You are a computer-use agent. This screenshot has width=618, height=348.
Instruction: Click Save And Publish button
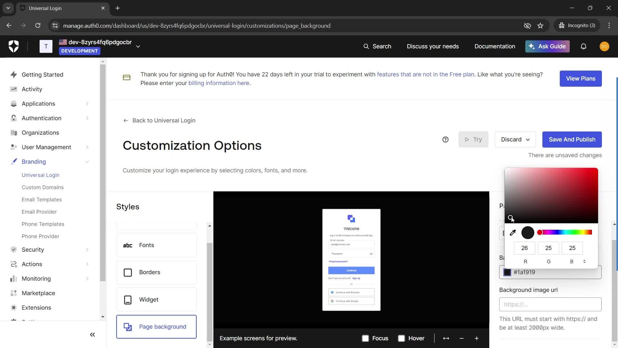(572, 140)
